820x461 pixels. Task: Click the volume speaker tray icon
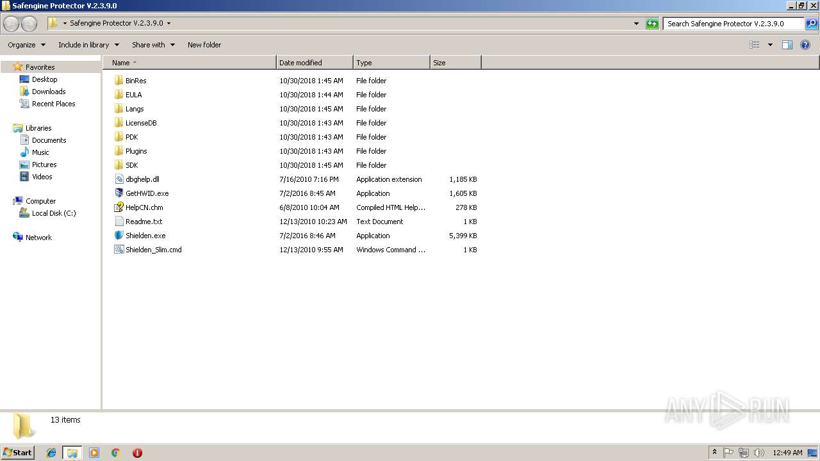(x=759, y=453)
